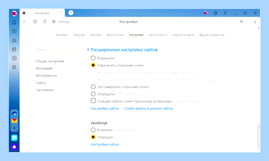This screenshot has height=161, width=269.
Task: Open the blue browser app shortcut in sidebar
Action: click(x=14, y=113)
